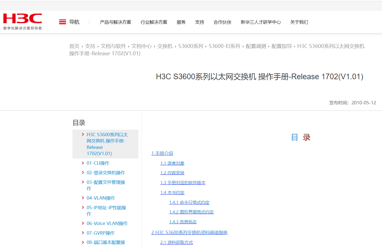Click the 配置指导 breadcrumb link

pyautogui.click(x=282, y=46)
